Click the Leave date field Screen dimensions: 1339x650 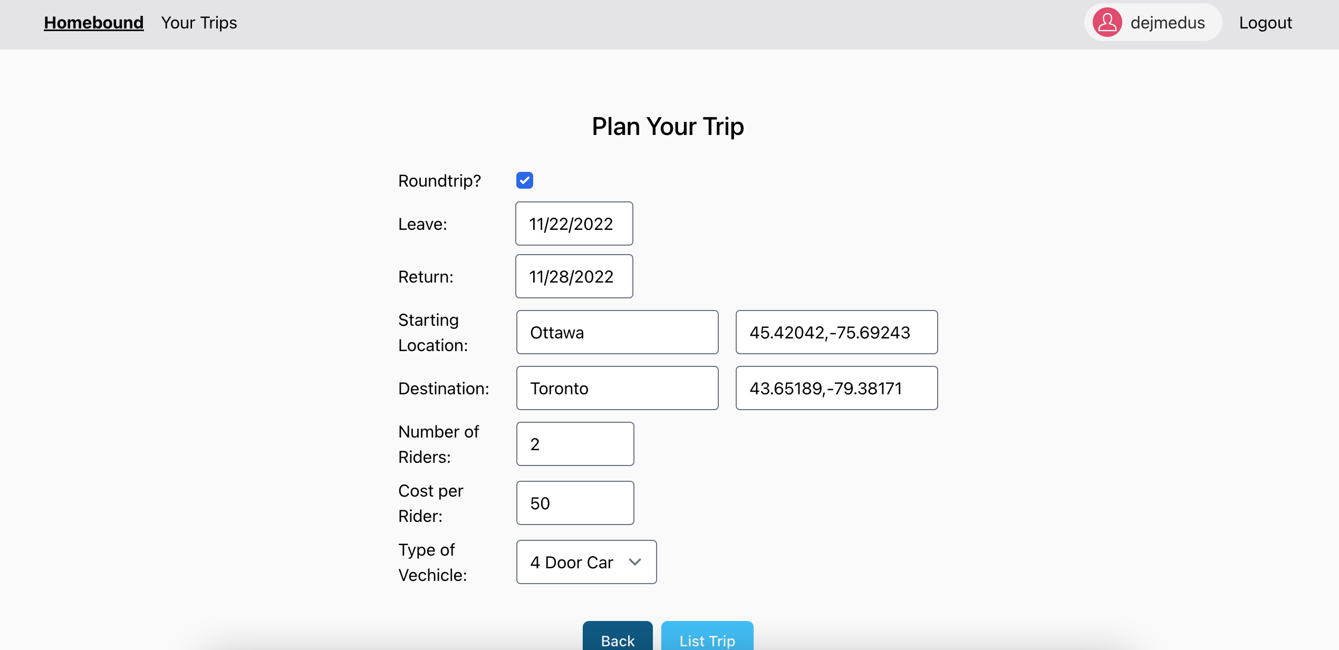point(574,224)
